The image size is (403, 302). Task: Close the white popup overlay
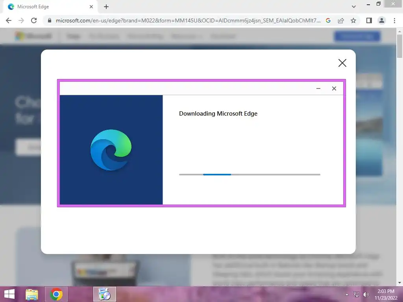click(342, 63)
